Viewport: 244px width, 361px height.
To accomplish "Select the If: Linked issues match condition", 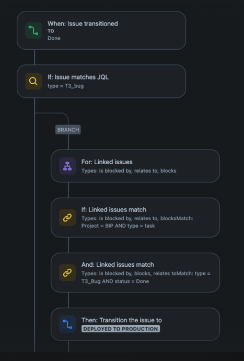I will [135, 218].
